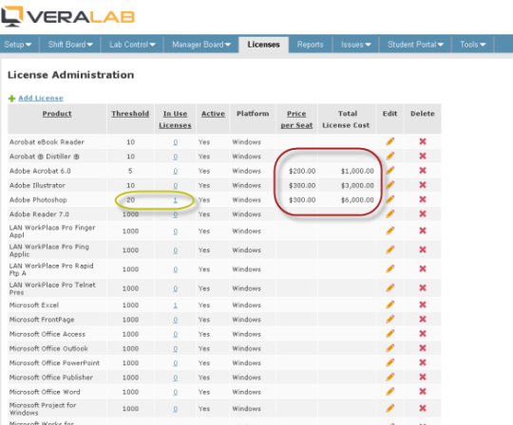Viewport: 513px width, 425px height.
Task: Open the Tools dropdown menu
Action: (473, 45)
